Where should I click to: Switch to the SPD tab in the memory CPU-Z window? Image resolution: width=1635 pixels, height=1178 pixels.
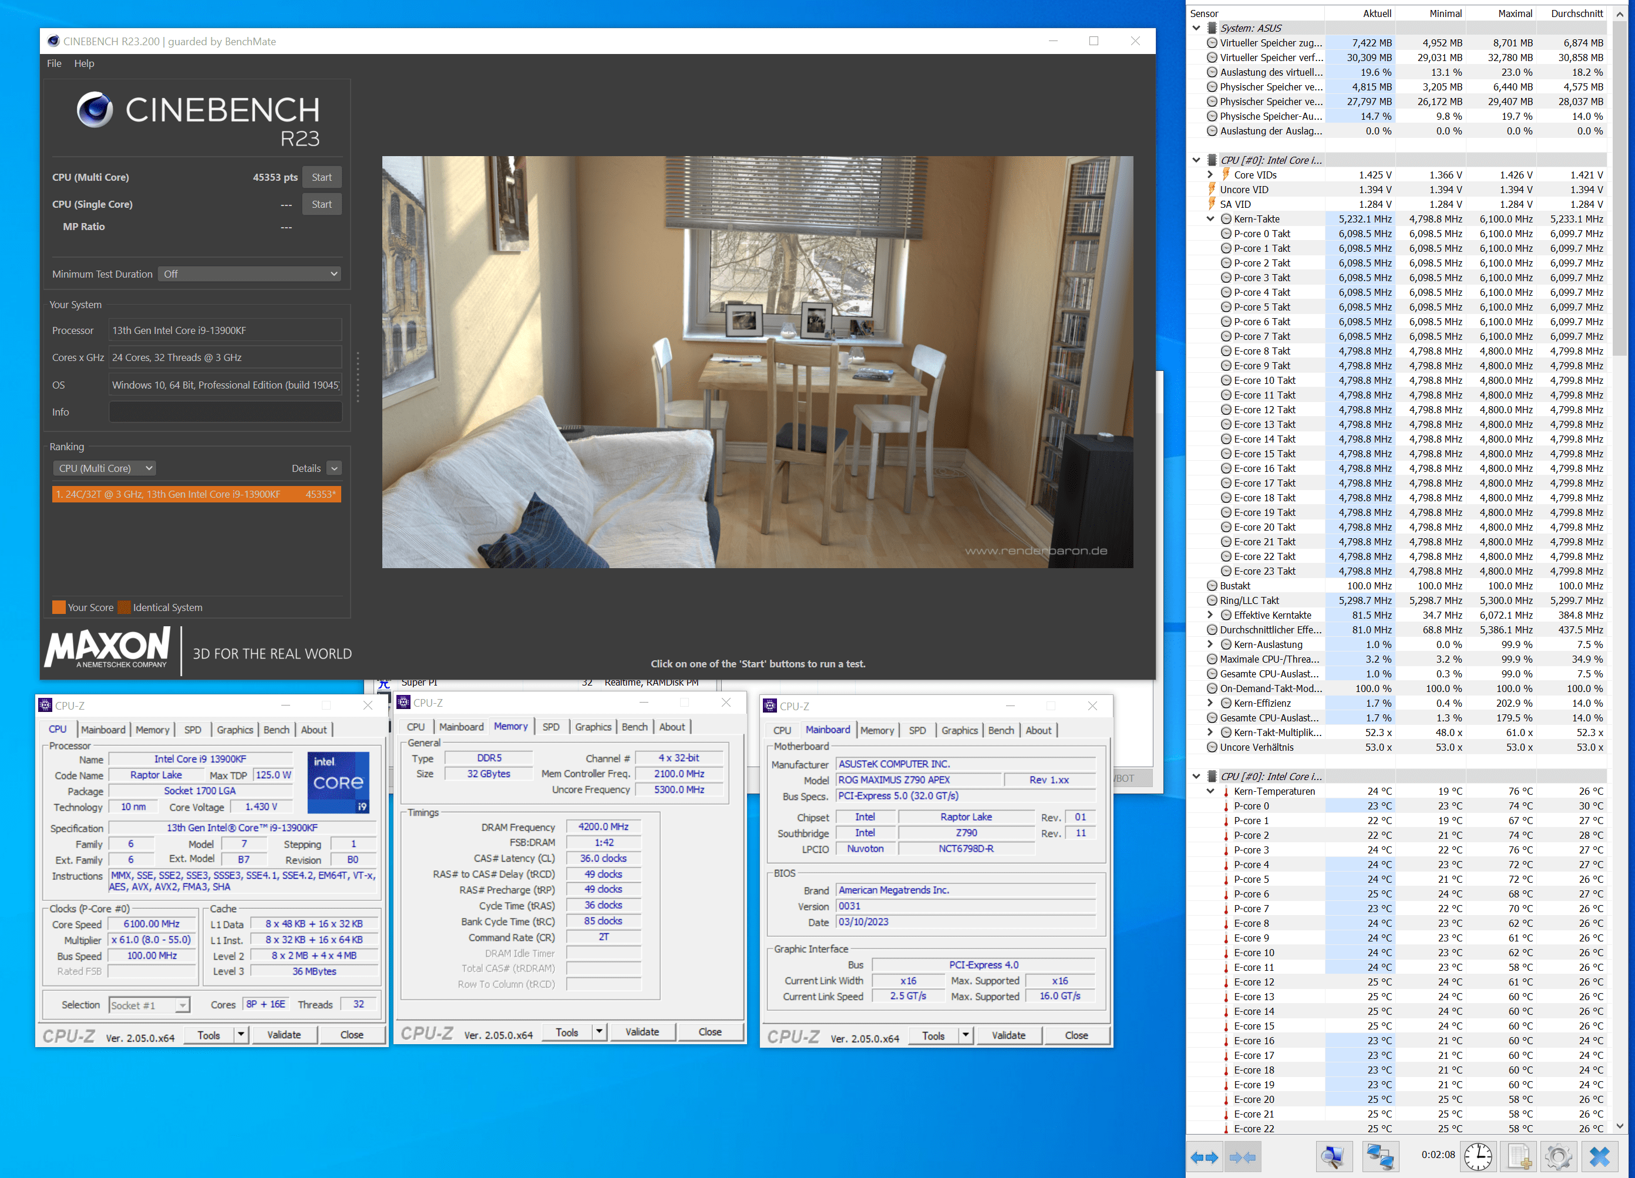(550, 727)
